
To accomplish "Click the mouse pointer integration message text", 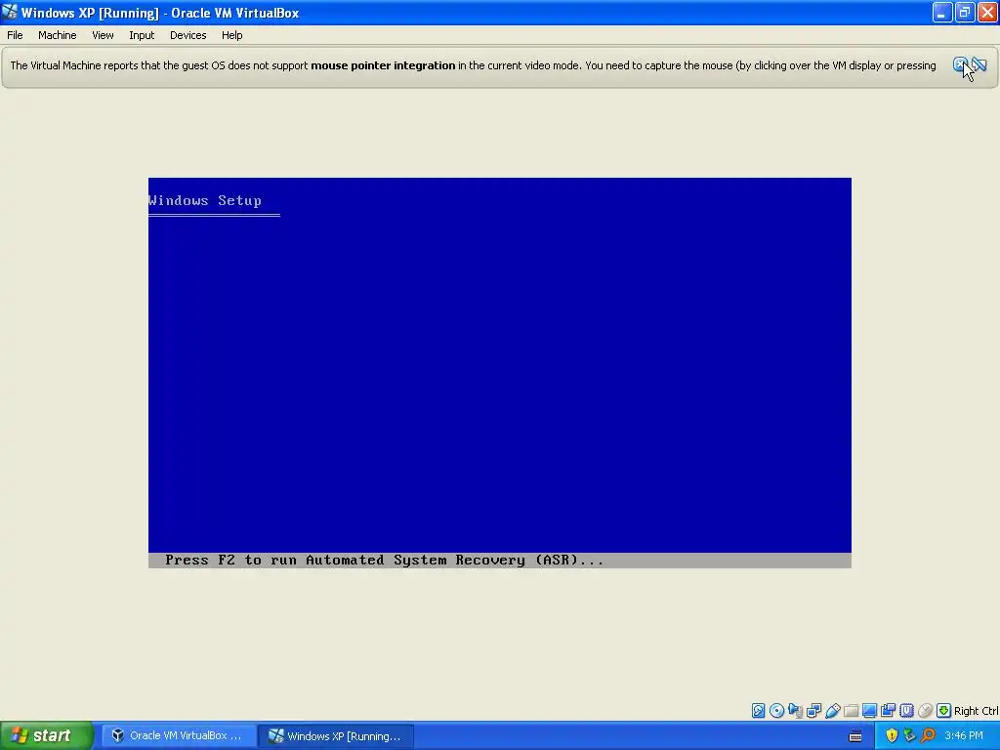I will [474, 65].
